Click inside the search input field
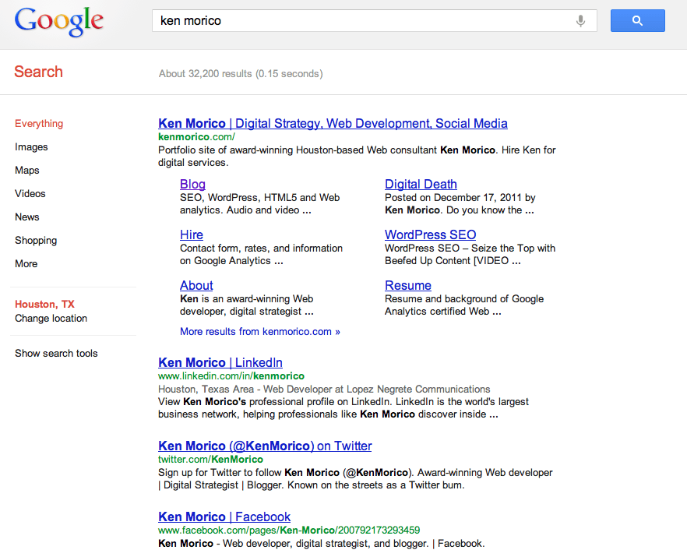Viewport: 687px width, 557px height. (x=351, y=20)
